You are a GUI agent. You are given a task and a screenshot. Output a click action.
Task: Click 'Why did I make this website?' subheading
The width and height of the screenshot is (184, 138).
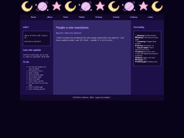coord(68,33)
